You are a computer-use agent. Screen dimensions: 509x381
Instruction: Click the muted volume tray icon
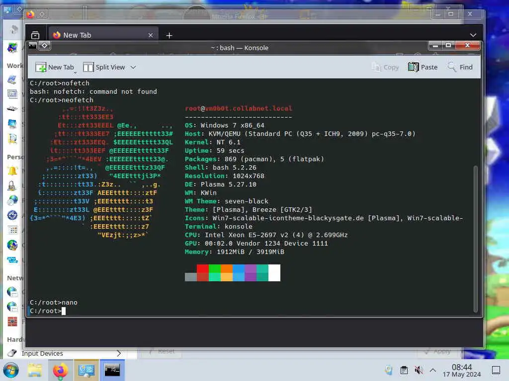(x=419, y=370)
